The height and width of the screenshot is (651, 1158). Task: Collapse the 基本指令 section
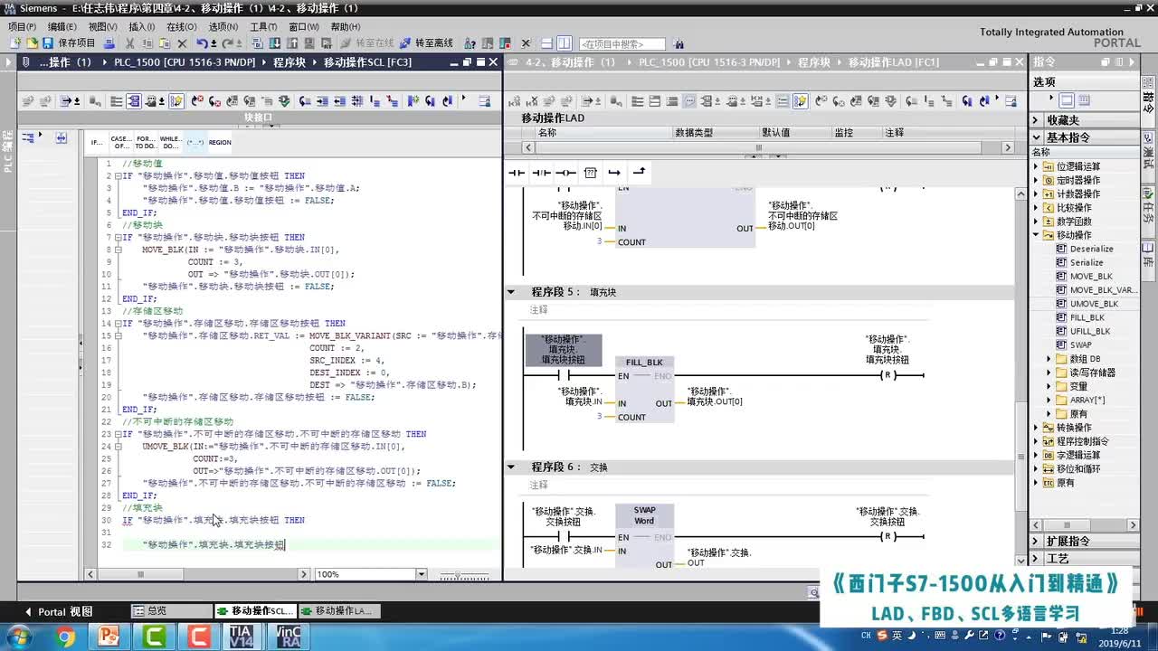click(x=1037, y=137)
